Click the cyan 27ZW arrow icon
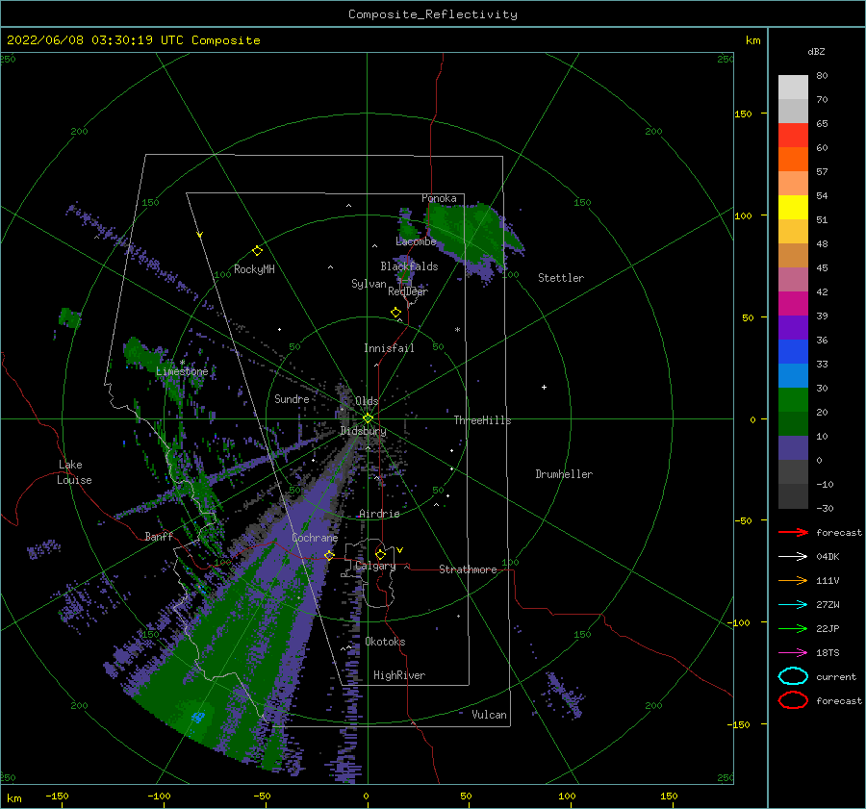 pos(793,605)
